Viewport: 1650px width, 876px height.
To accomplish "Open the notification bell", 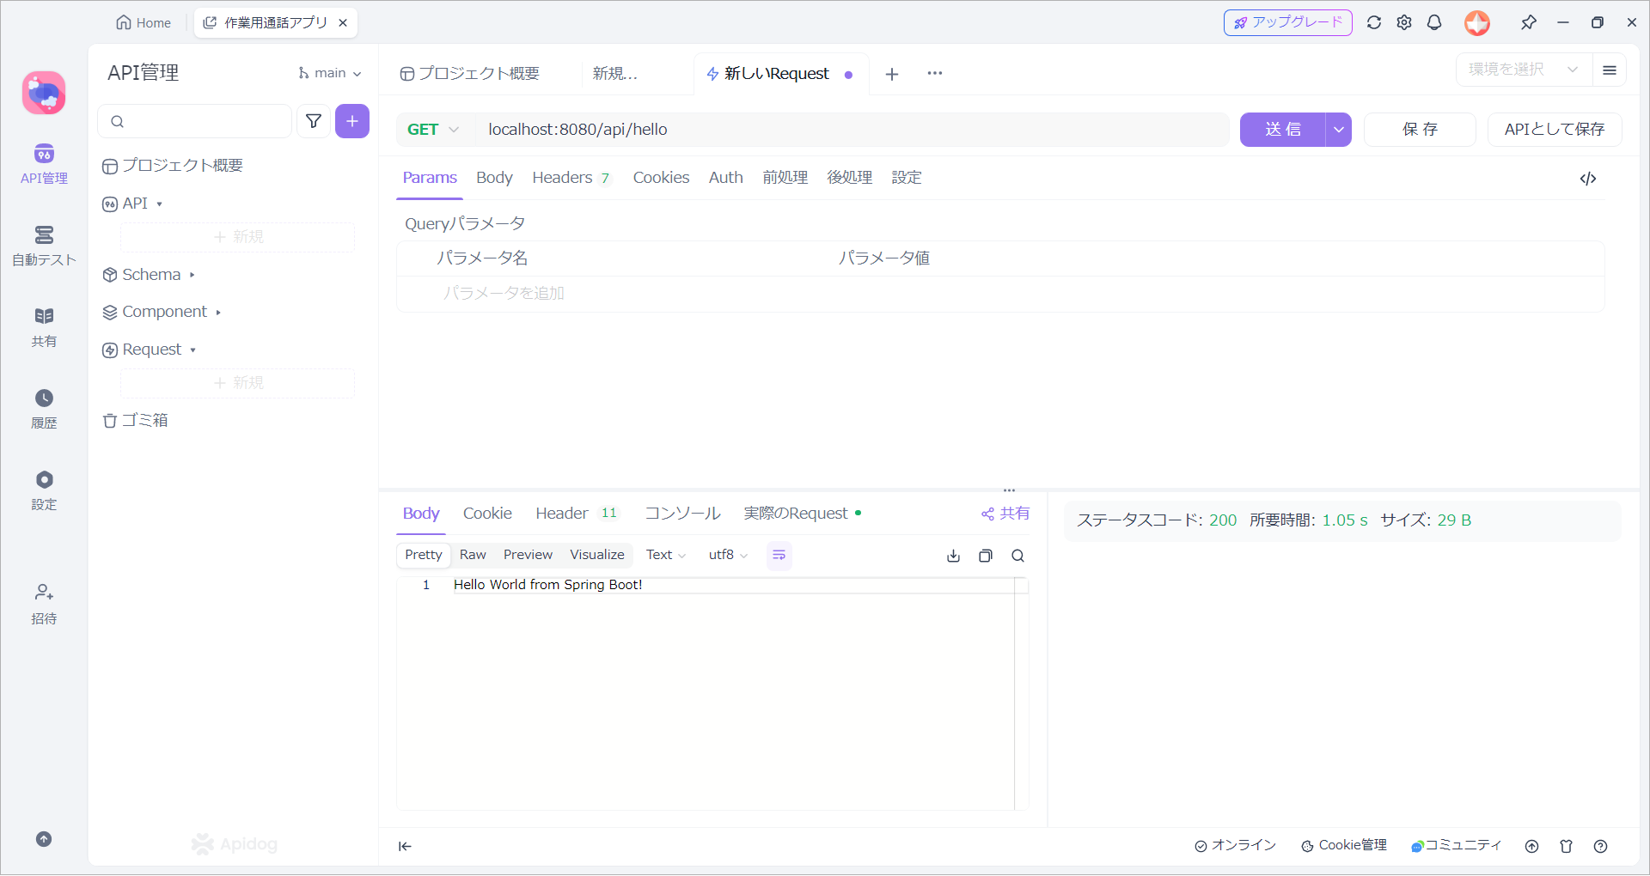I will tap(1434, 22).
